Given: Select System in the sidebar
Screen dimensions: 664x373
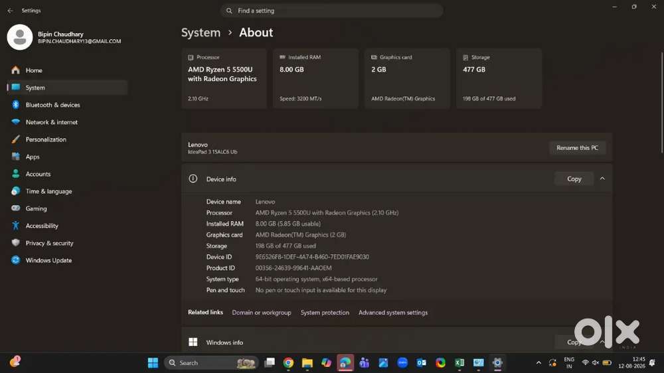Looking at the screenshot, I should point(67,88).
